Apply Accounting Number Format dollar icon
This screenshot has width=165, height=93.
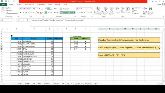pyautogui.click(x=78, y=12)
